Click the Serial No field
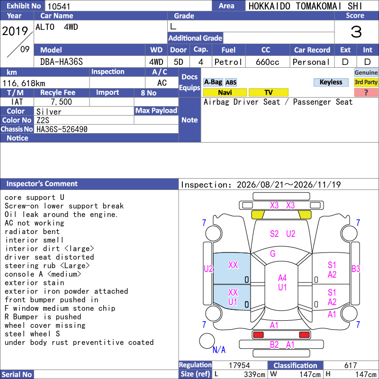 pyautogui.click(x=106, y=374)
